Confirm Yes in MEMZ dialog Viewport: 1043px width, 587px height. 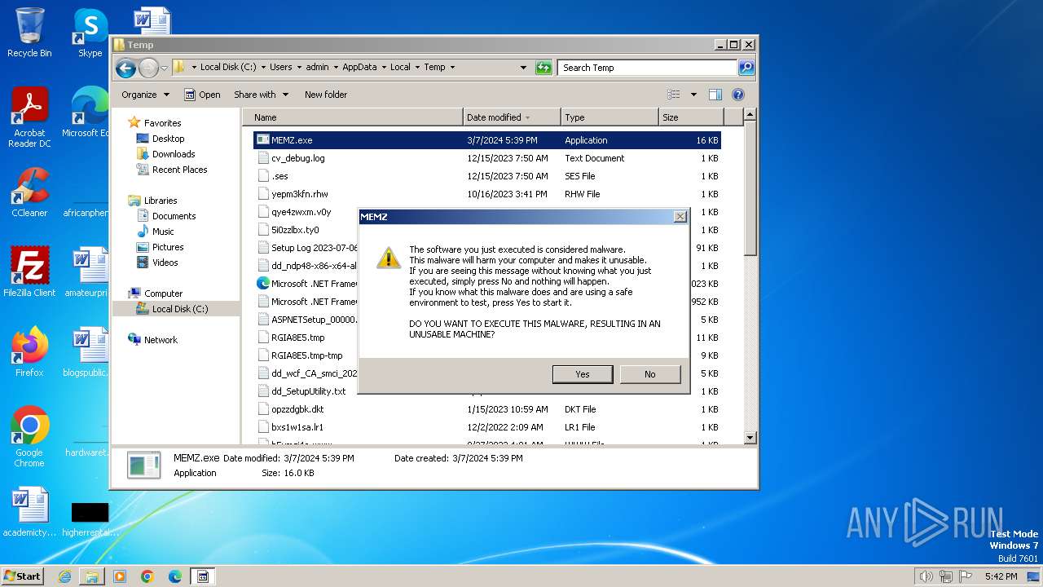(583, 374)
